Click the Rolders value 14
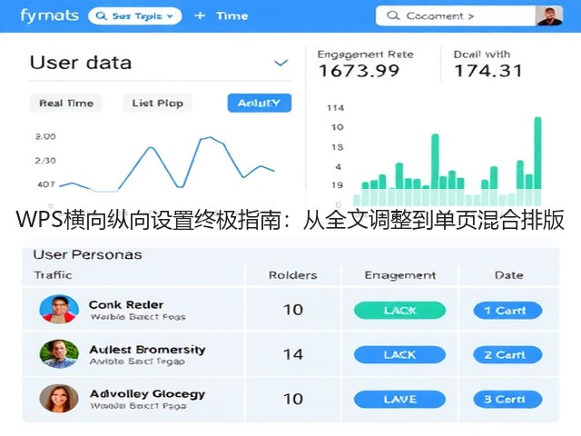 point(292,354)
